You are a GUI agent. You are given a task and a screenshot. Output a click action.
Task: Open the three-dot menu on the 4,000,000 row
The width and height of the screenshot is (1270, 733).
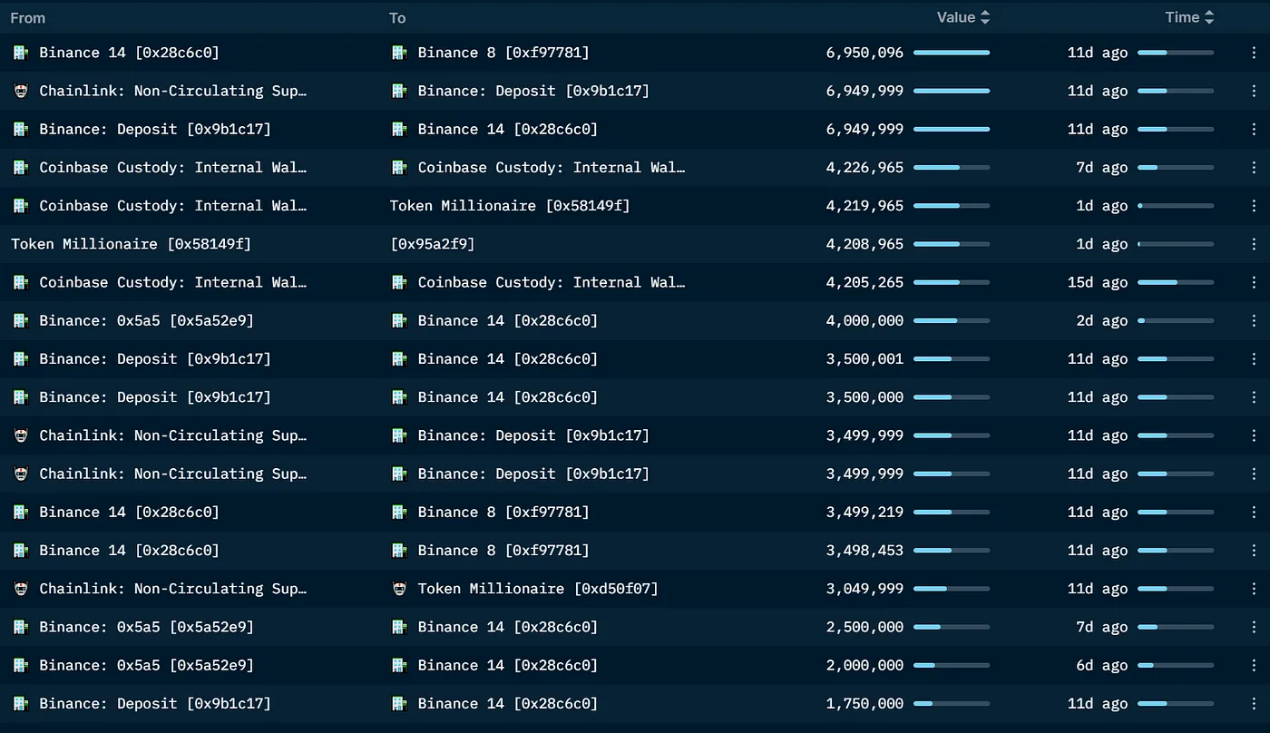pyautogui.click(x=1254, y=321)
